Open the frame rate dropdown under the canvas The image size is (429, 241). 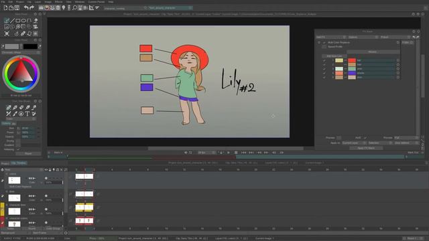(206, 153)
